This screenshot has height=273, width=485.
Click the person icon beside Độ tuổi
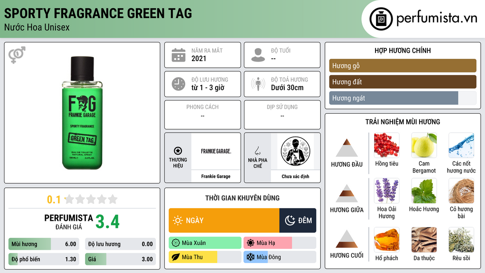(x=258, y=55)
